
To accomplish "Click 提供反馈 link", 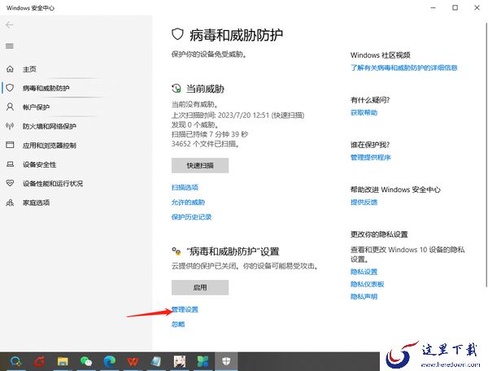I will pyautogui.click(x=364, y=202).
